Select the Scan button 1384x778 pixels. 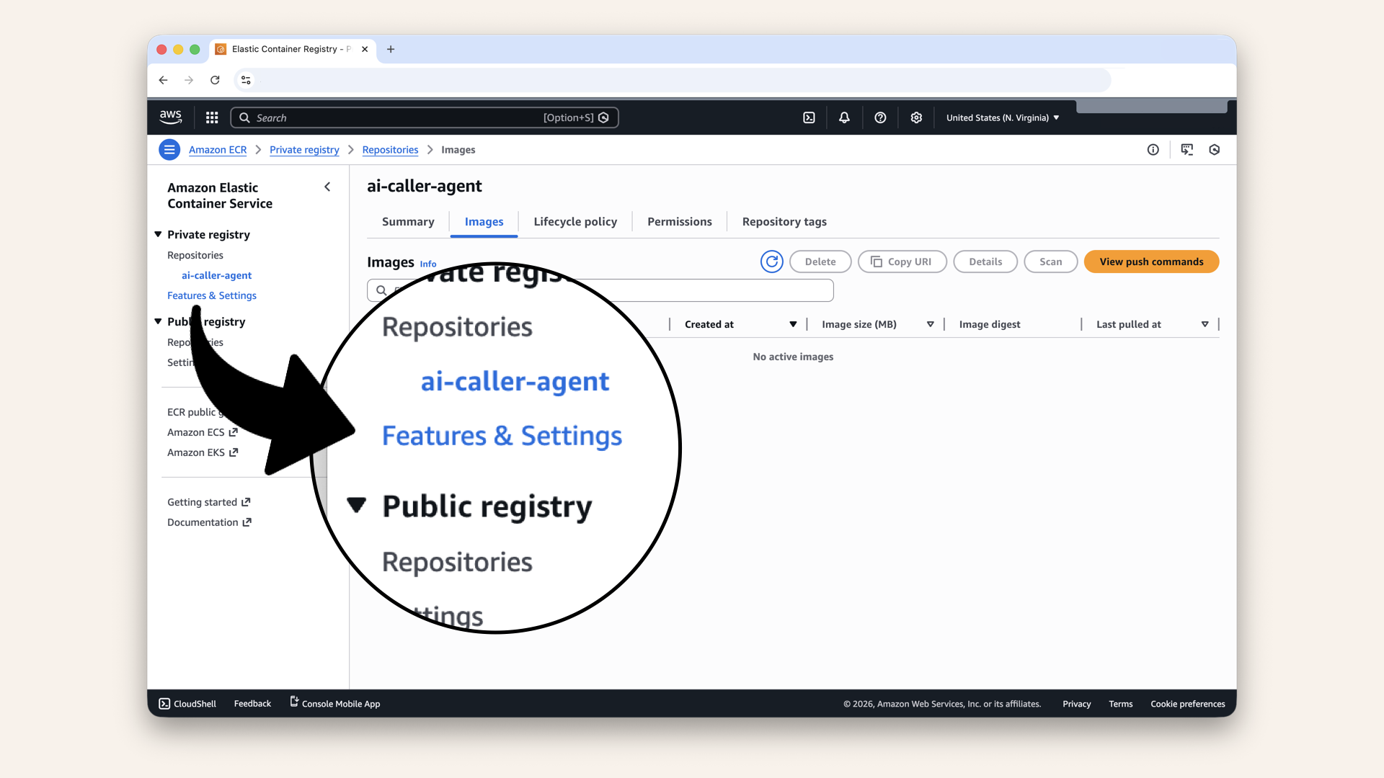point(1050,261)
